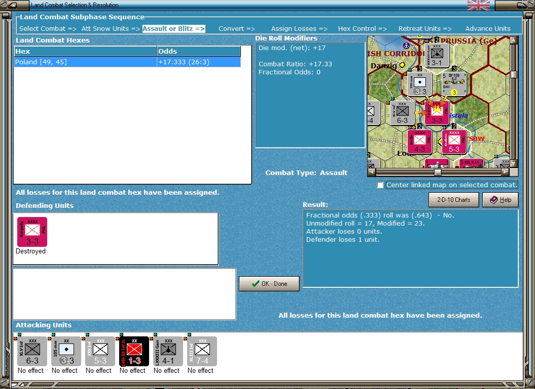Click 'Fractional Odds: 0' text
Image resolution: width=535 pixels, height=389 pixels.
(290, 72)
